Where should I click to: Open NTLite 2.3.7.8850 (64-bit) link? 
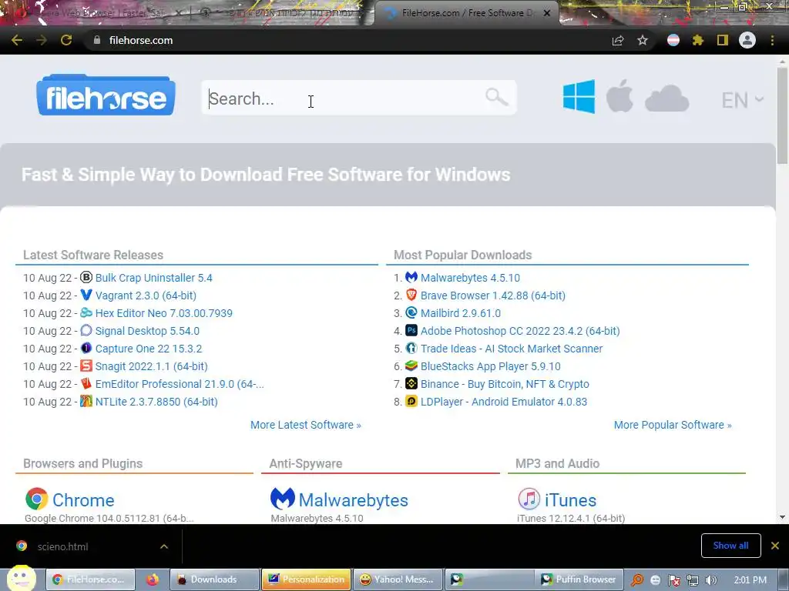point(156,402)
